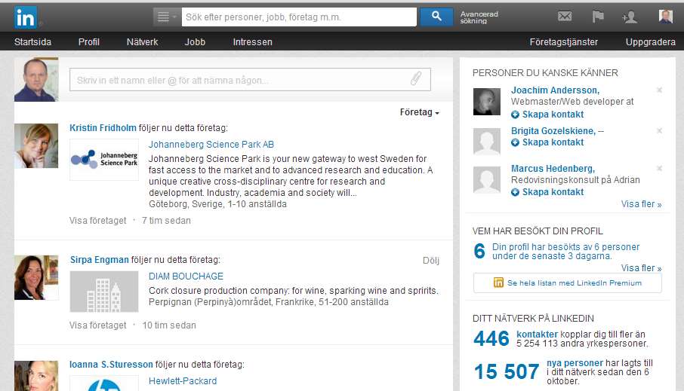
Task: Click the blue magnifier search button
Action: pos(436,17)
